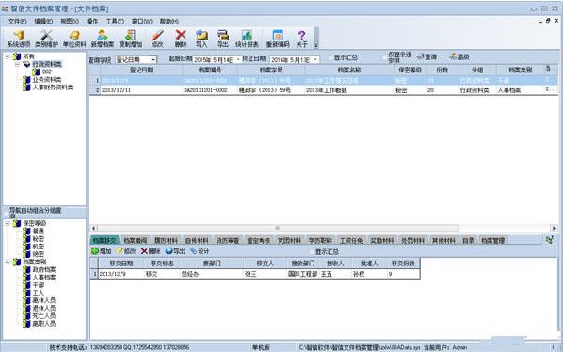Toggle 仅显示选字段 checkbox
The height and width of the screenshot is (352, 564).
point(384,57)
